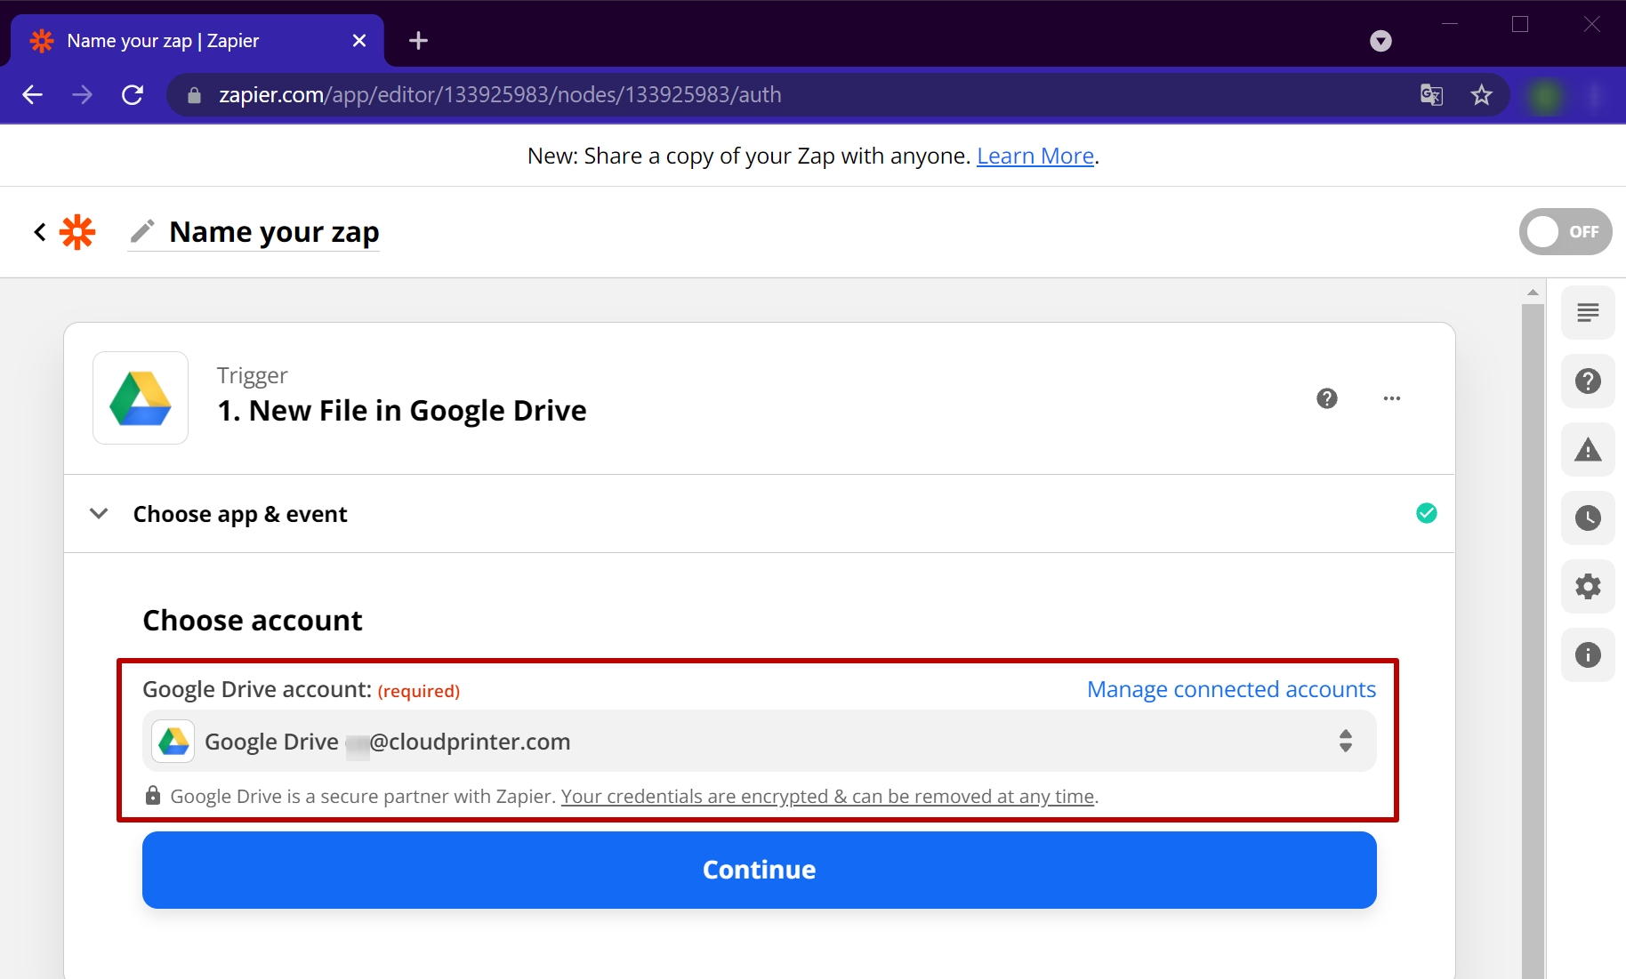
Task: Click the scrollbar up arrow
Action: (1533, 293)
